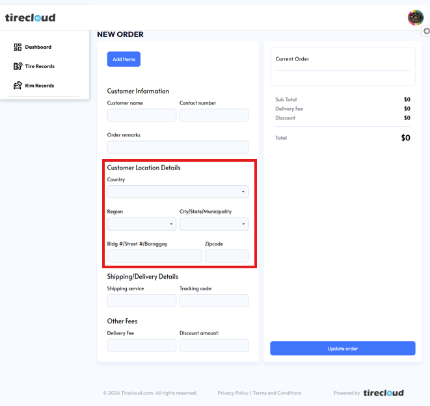Click the Dashboard grid icon

coord(18,47)
